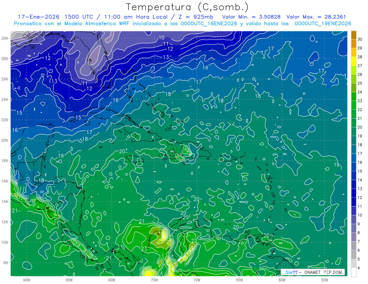Click the "75W" longitude axis label
368x284 pixels.
click(154, 280)
